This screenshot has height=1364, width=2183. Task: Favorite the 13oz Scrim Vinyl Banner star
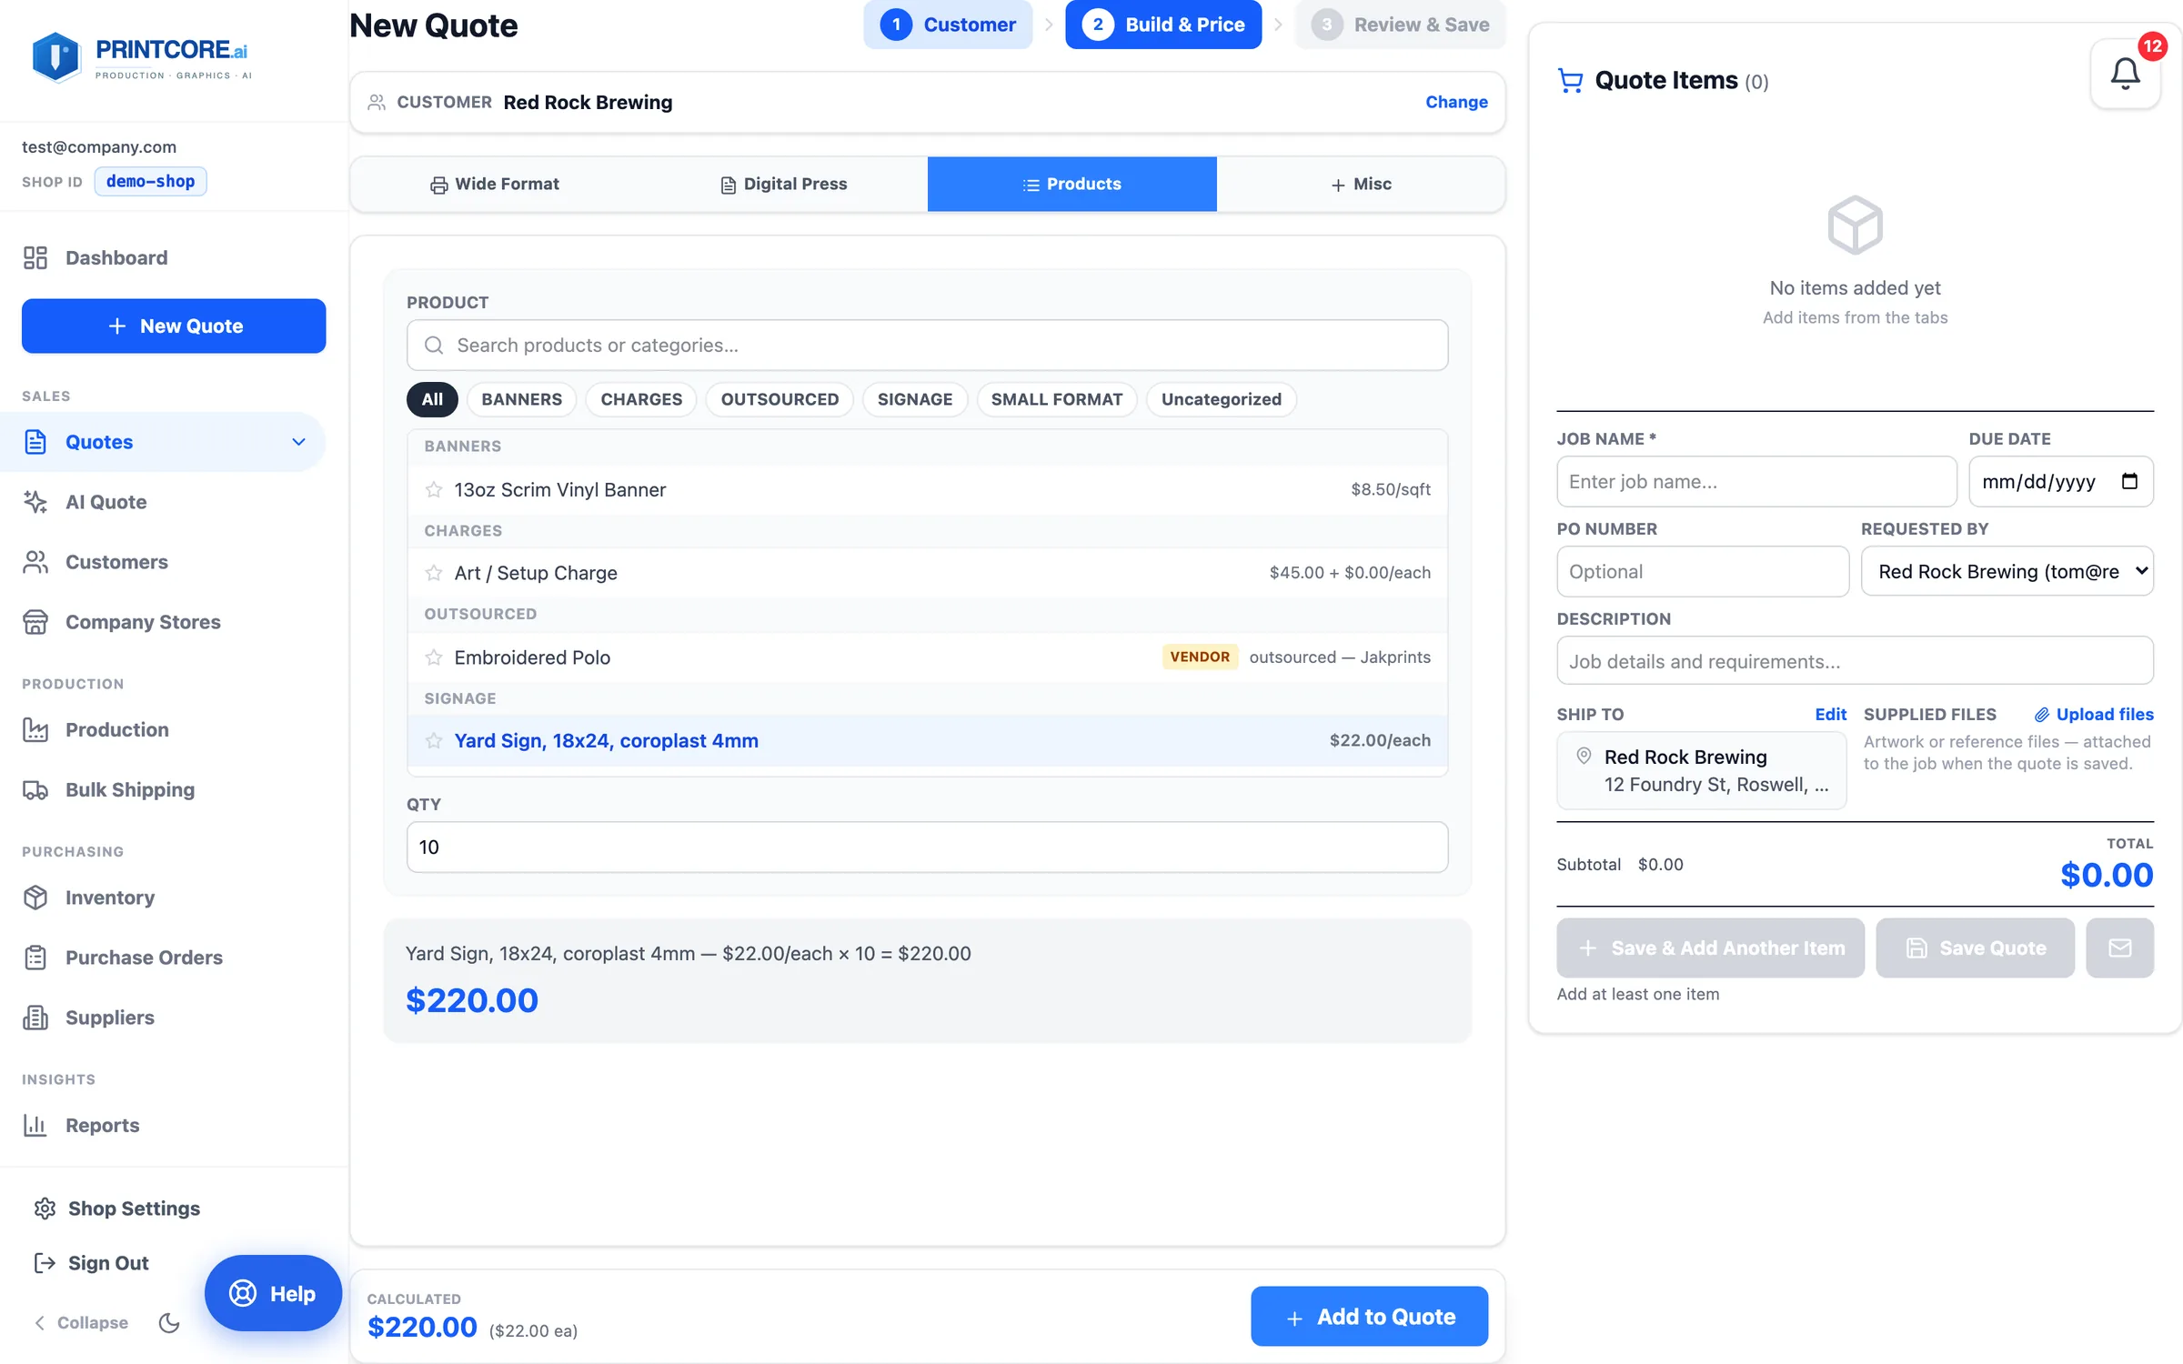[434, 489]
